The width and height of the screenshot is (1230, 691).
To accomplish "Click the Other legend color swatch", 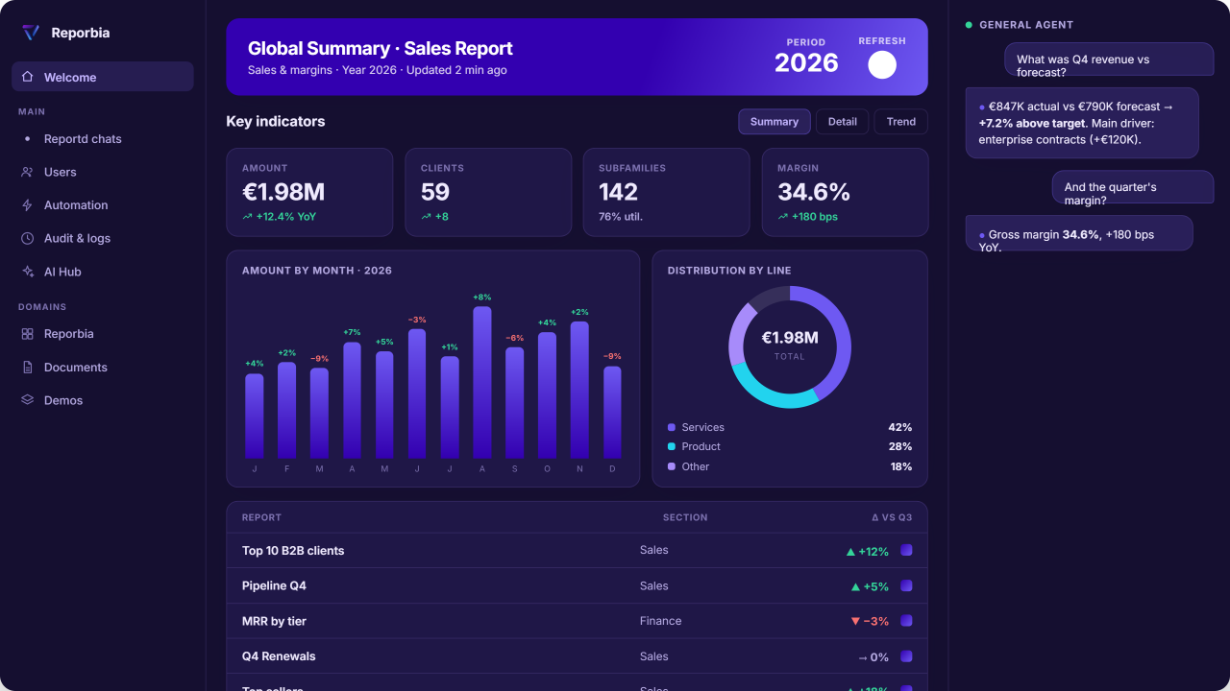I will coord(672,466).
